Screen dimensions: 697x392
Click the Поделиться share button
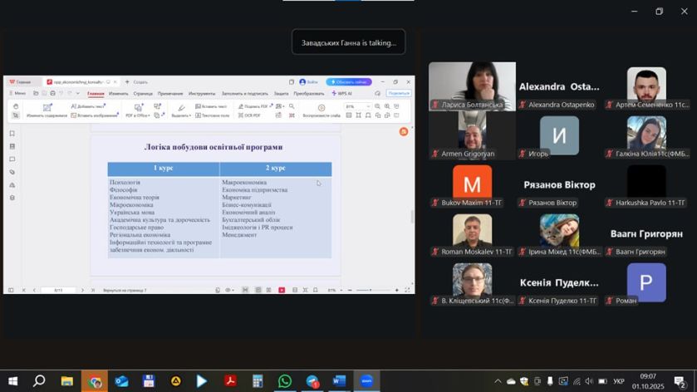tap(399, 93)
